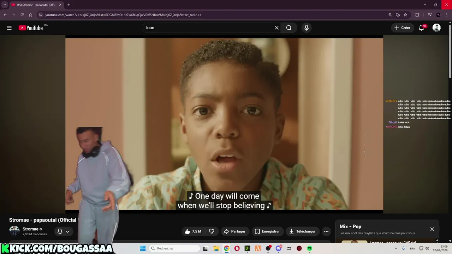Open Spotify from the taskbar
Viewport: 452px width, 254px height.
click(x=309, y=248)
